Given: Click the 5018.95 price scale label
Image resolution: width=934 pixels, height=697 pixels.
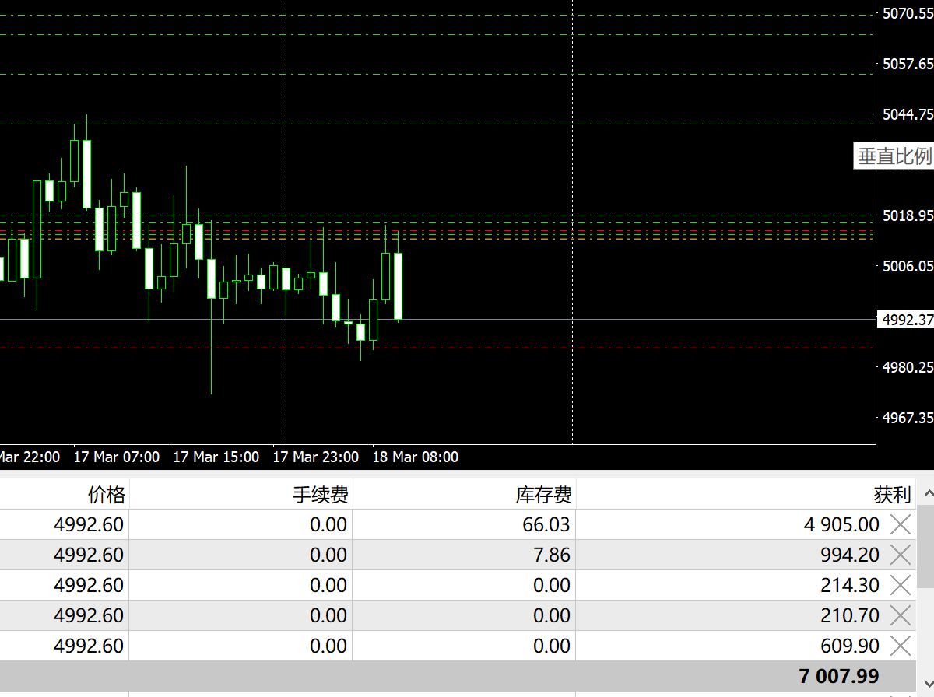Looking at the screenshot, I should 908,215.
